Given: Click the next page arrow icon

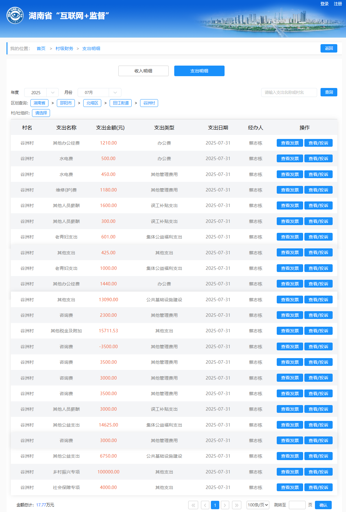Looking at the screenshot, I should coord(225,505).
